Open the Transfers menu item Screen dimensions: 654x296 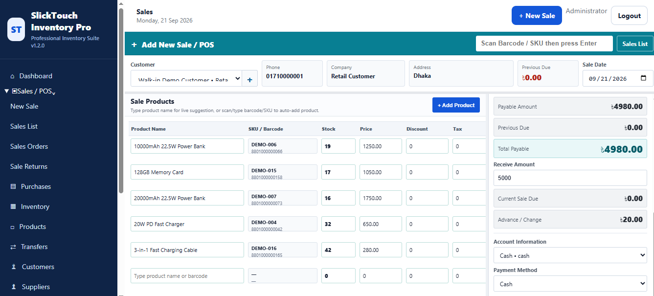pyautogui.click(x=34, y=247)
